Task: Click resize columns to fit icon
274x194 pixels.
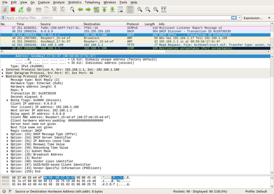Action: tap(164, 10)
